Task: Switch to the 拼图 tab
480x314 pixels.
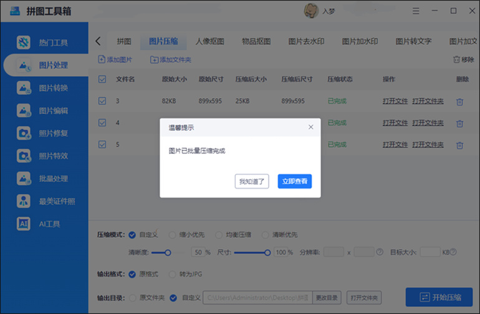Action: pyautogui.click(x=124, y=41)
